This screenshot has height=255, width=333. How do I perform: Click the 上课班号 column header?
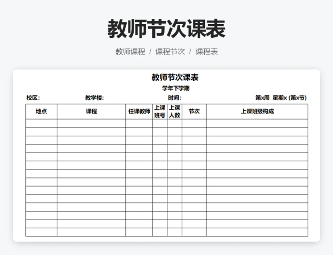click(x=160, y=111)
